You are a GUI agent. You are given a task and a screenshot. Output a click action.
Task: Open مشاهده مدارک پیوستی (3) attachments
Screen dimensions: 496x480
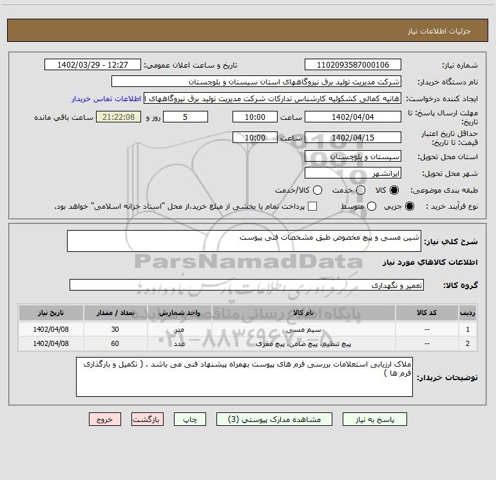[274, 419]
